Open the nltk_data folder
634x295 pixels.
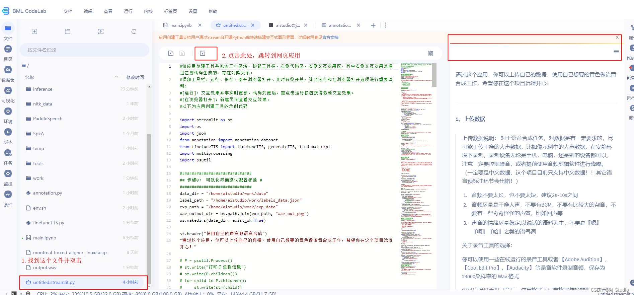click(x=83, y=104)
